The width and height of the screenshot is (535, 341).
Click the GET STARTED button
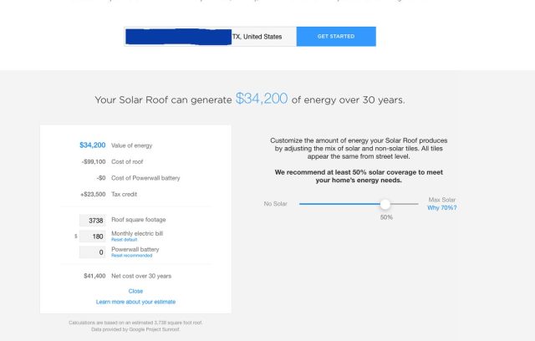pyautogui.click(x=336, y=37)
